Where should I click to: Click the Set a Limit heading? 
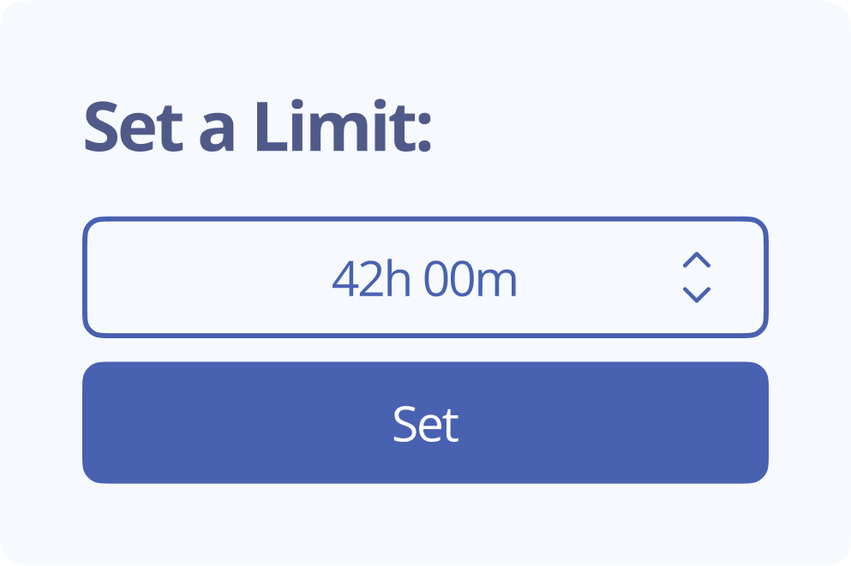pos(257,127)
